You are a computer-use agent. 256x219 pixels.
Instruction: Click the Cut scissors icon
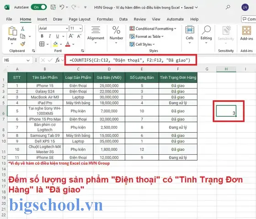pos(22,29)
